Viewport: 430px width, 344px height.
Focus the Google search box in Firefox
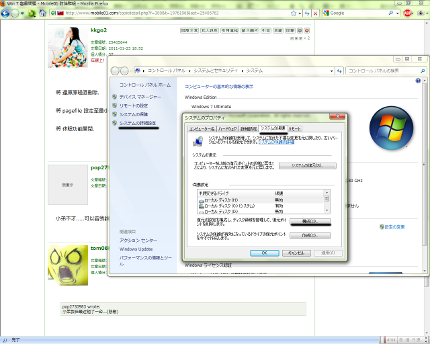point(358,13)
